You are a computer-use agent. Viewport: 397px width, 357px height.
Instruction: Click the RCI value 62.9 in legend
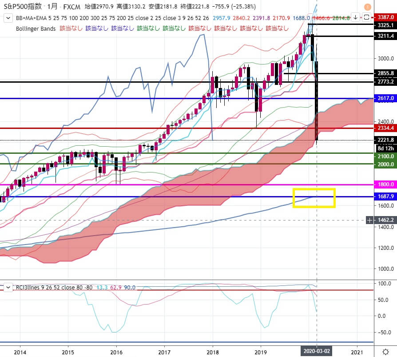coord(116,288)
